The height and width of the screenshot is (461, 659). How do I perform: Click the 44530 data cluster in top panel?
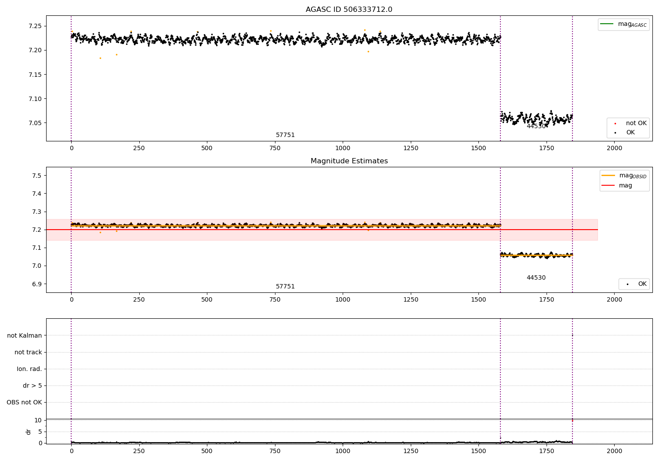tap(536, 118)
